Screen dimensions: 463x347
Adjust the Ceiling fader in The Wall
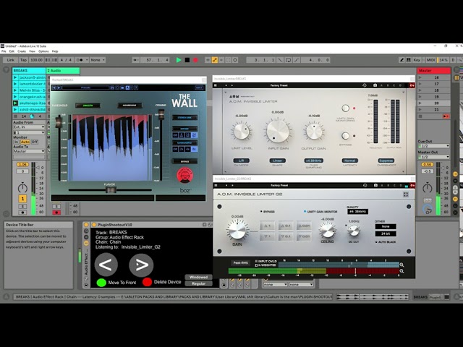[161, 114]
